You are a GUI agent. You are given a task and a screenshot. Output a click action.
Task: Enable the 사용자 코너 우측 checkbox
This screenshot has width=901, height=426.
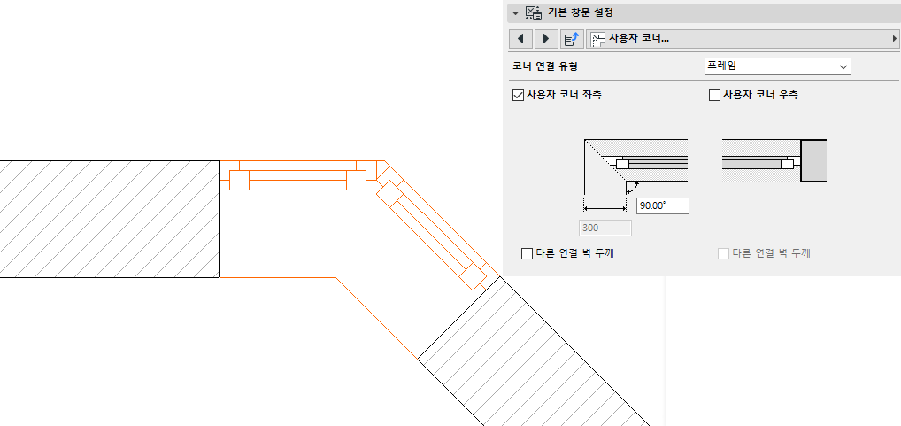pos(715,96)
